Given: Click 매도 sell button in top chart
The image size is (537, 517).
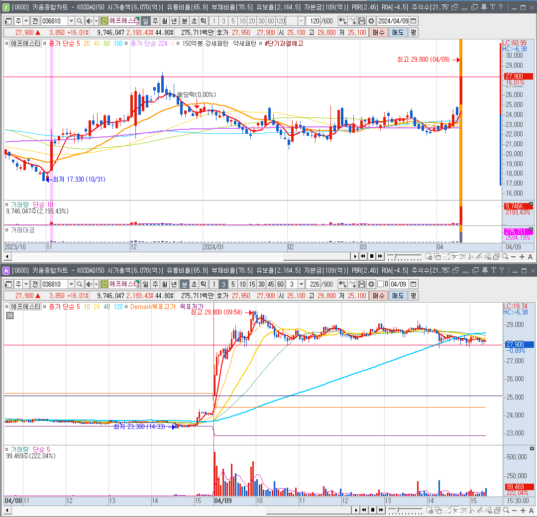Looking at the screenshot, I should pyautogui.click(x=398, y=32).
